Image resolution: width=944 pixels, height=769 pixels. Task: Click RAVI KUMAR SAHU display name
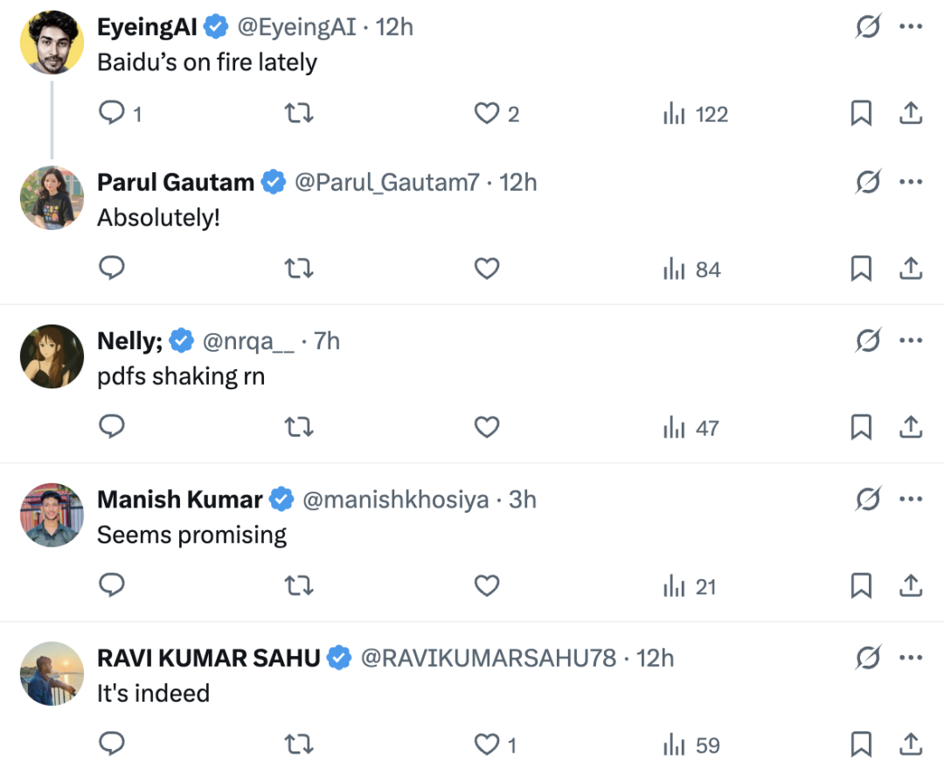coord(208,658)
